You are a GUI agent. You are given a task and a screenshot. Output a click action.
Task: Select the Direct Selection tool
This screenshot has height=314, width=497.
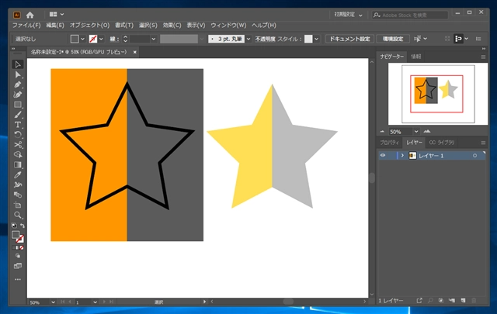18,74
